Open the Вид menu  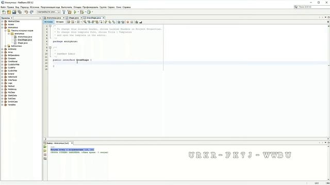point(17,7)
